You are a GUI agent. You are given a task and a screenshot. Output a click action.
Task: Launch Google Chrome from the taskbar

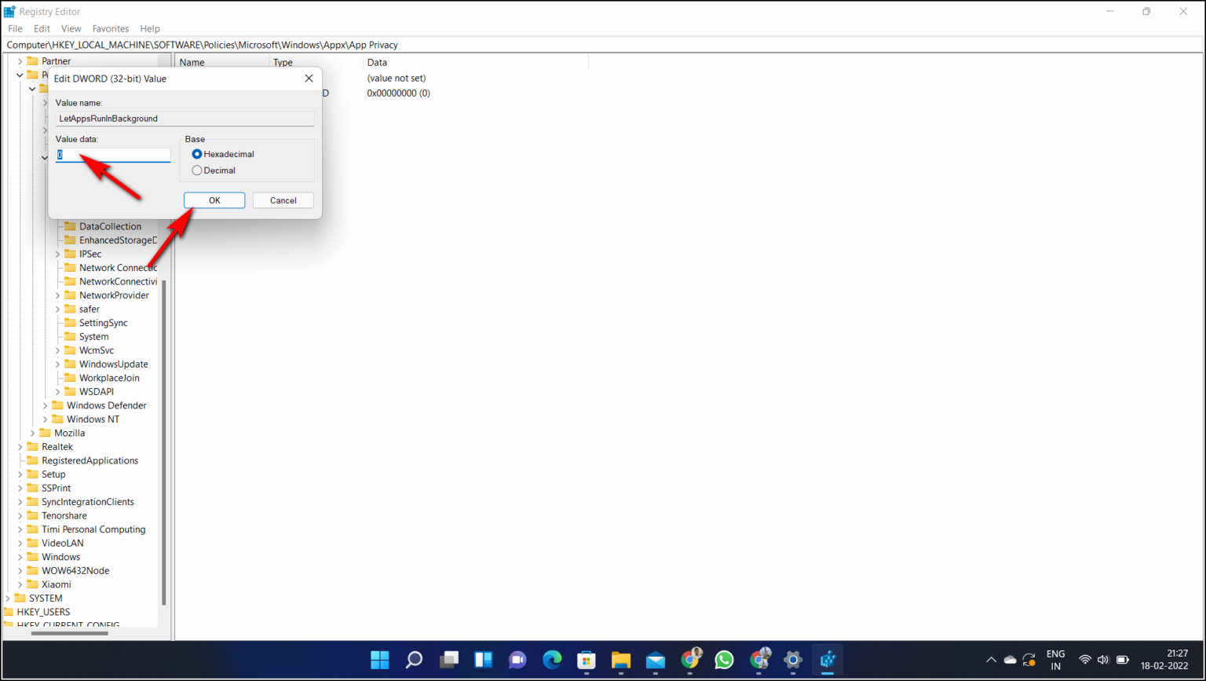[x=689, y=660]
